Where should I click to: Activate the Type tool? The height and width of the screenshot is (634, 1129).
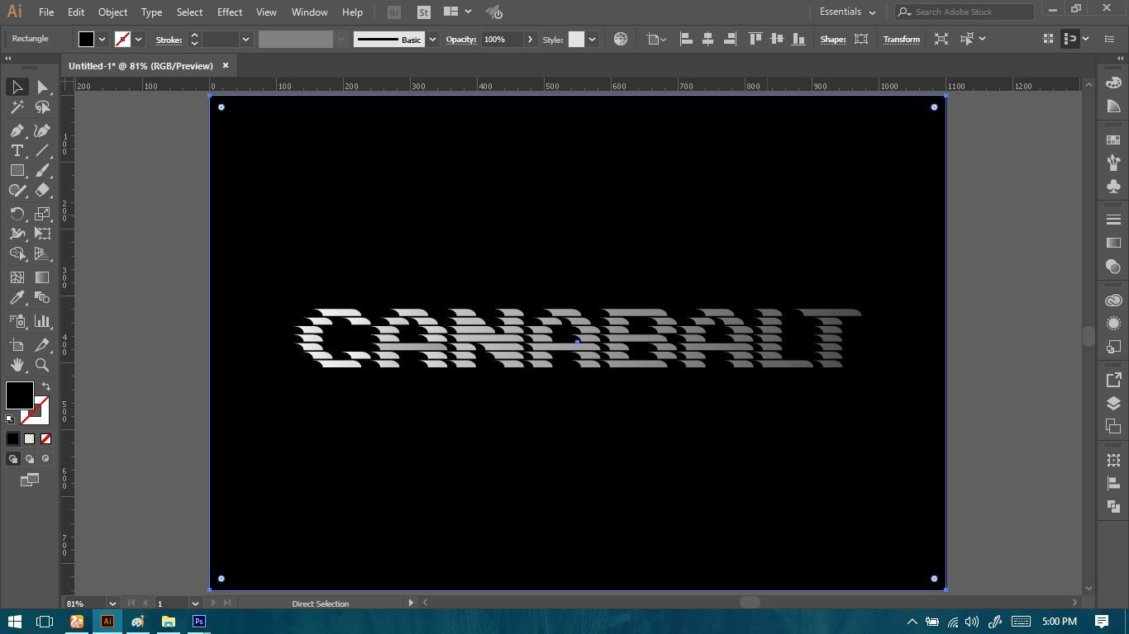click(17, 150)
